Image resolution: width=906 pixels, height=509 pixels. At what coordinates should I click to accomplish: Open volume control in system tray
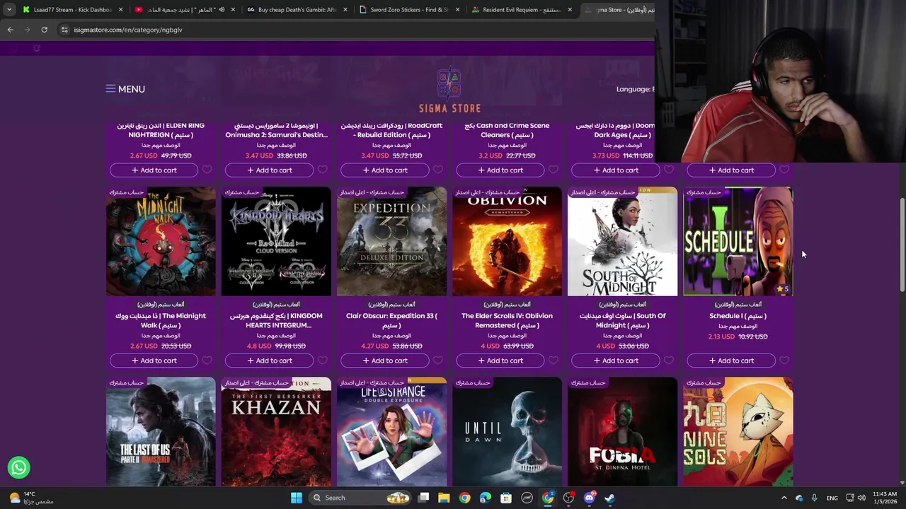861,498
